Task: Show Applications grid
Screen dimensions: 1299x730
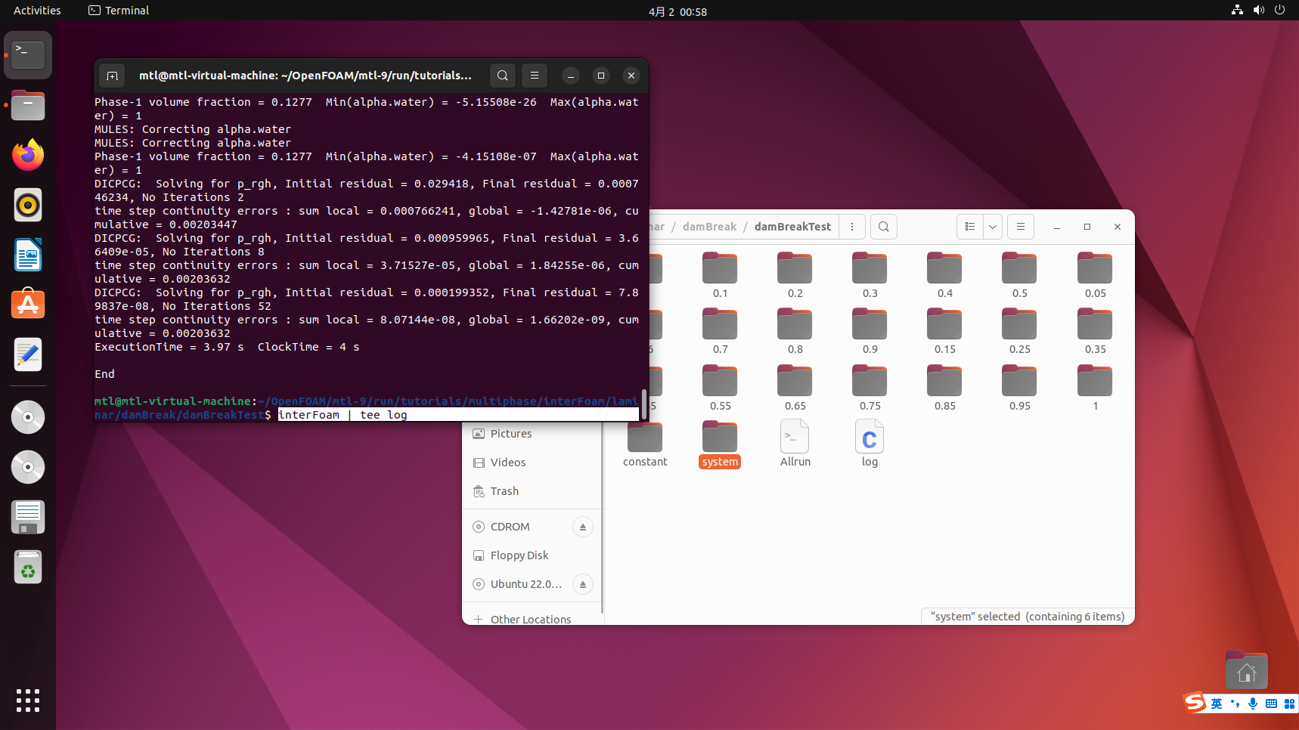Action: [28, 701]
